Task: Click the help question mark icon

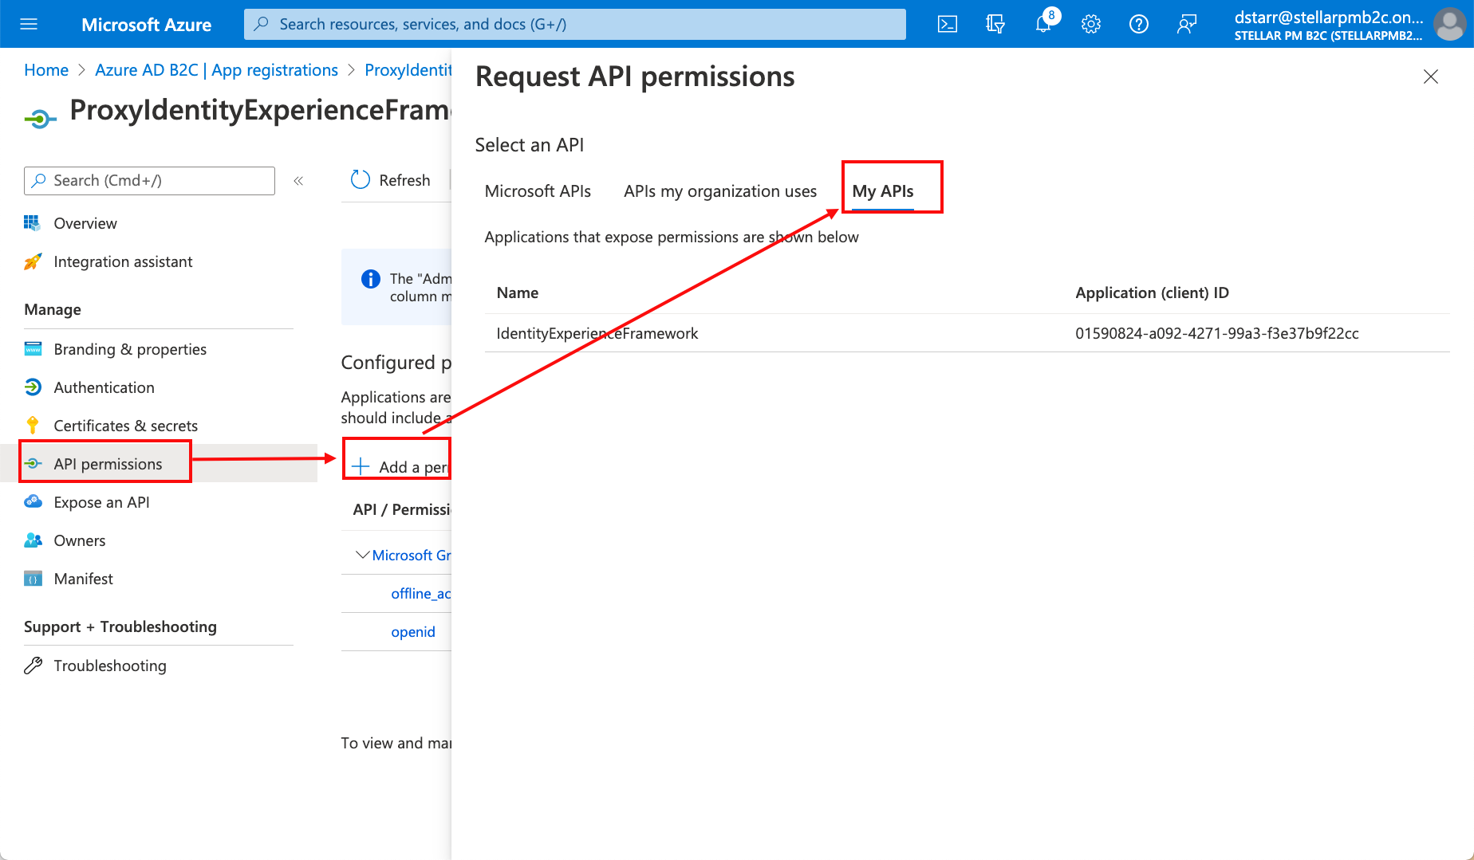Action: pyautogui.click(x=1138, y=24)
